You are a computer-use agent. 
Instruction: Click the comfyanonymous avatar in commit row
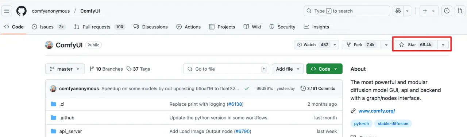(x=53, y=89)
